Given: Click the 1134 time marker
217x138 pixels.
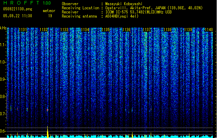Looking at the screenshot, I should [85, 30].
